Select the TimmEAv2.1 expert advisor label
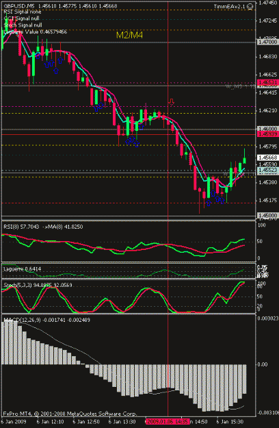This screenshot has height=428, width=279. pos(229,6)
